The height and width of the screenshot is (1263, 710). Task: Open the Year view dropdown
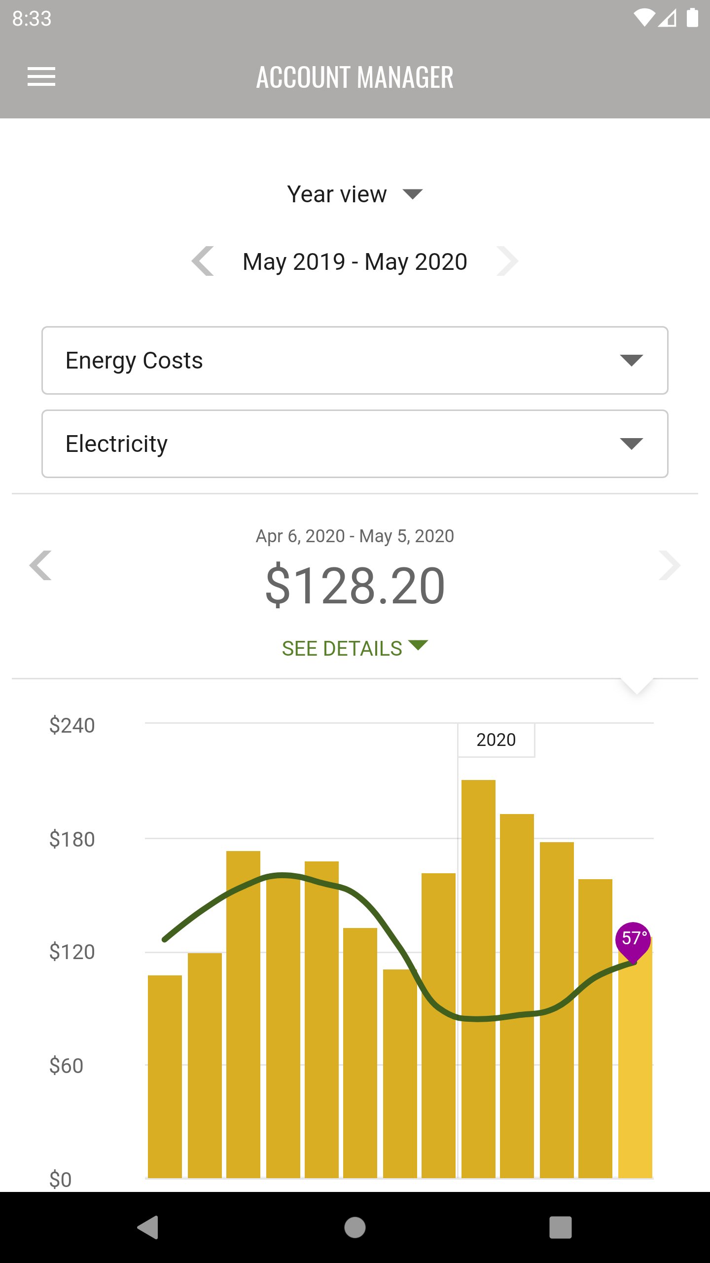tap(355, 194)
